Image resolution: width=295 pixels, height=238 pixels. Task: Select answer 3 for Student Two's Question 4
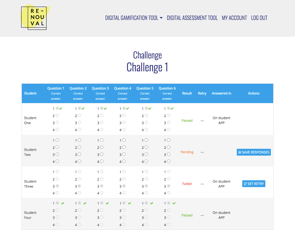click(x=124, y=154)
